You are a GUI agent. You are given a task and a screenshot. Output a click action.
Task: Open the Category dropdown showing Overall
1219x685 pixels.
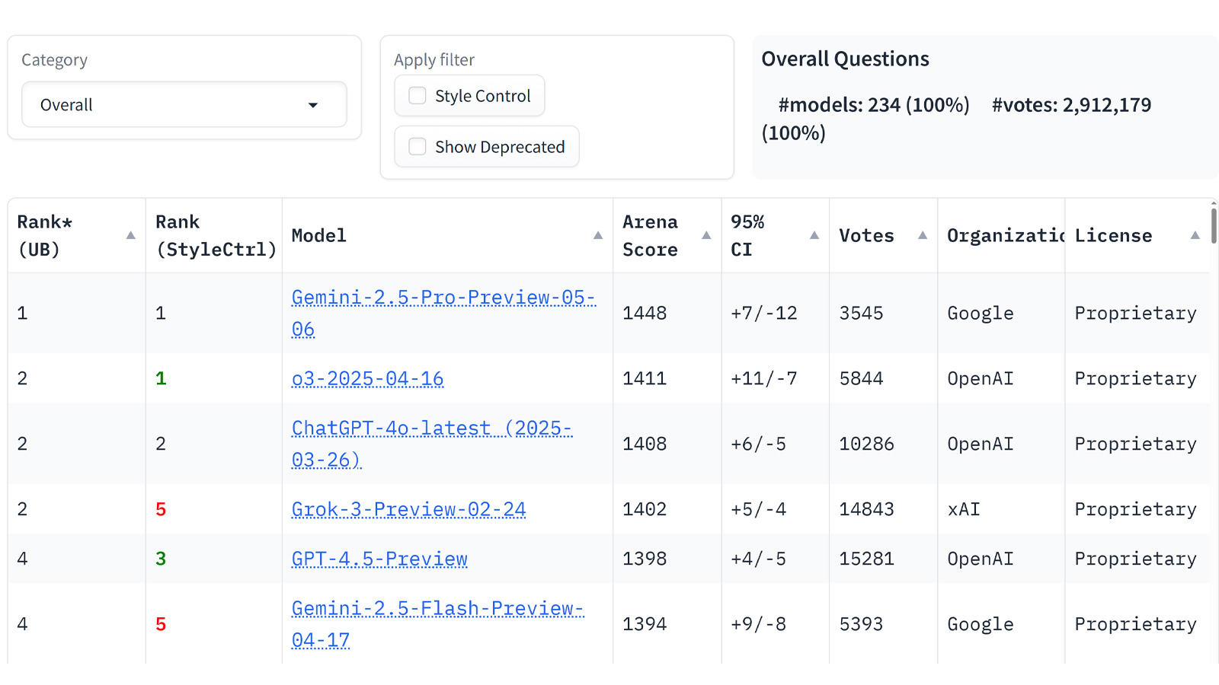pyautogui.click(x=184, y=105)
